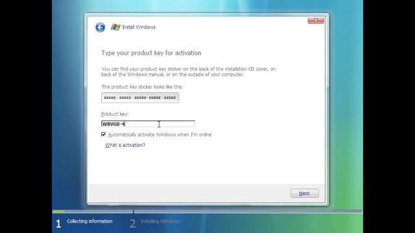Click the installation progress bar

point(207,212)
